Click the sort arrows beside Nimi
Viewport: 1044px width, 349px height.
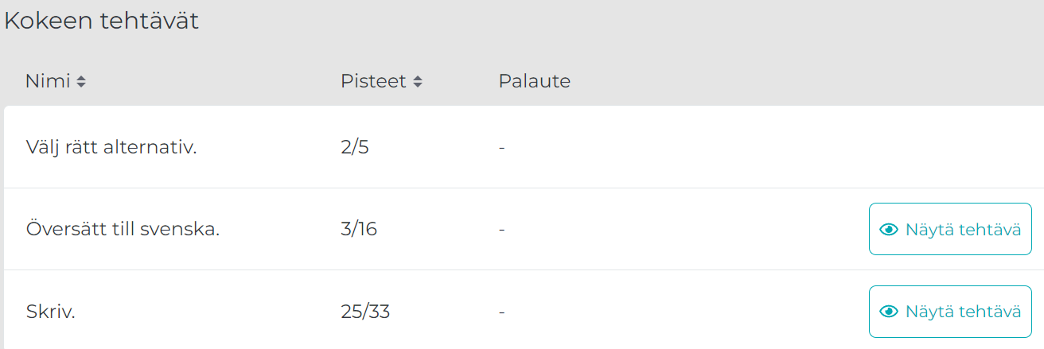81,82
